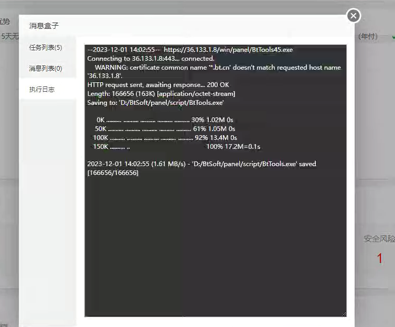
Task: Click the 50K 61% progress line
Action: [165, 129]
